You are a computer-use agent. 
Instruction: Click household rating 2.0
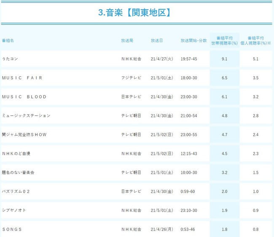[x=225, y=191]
